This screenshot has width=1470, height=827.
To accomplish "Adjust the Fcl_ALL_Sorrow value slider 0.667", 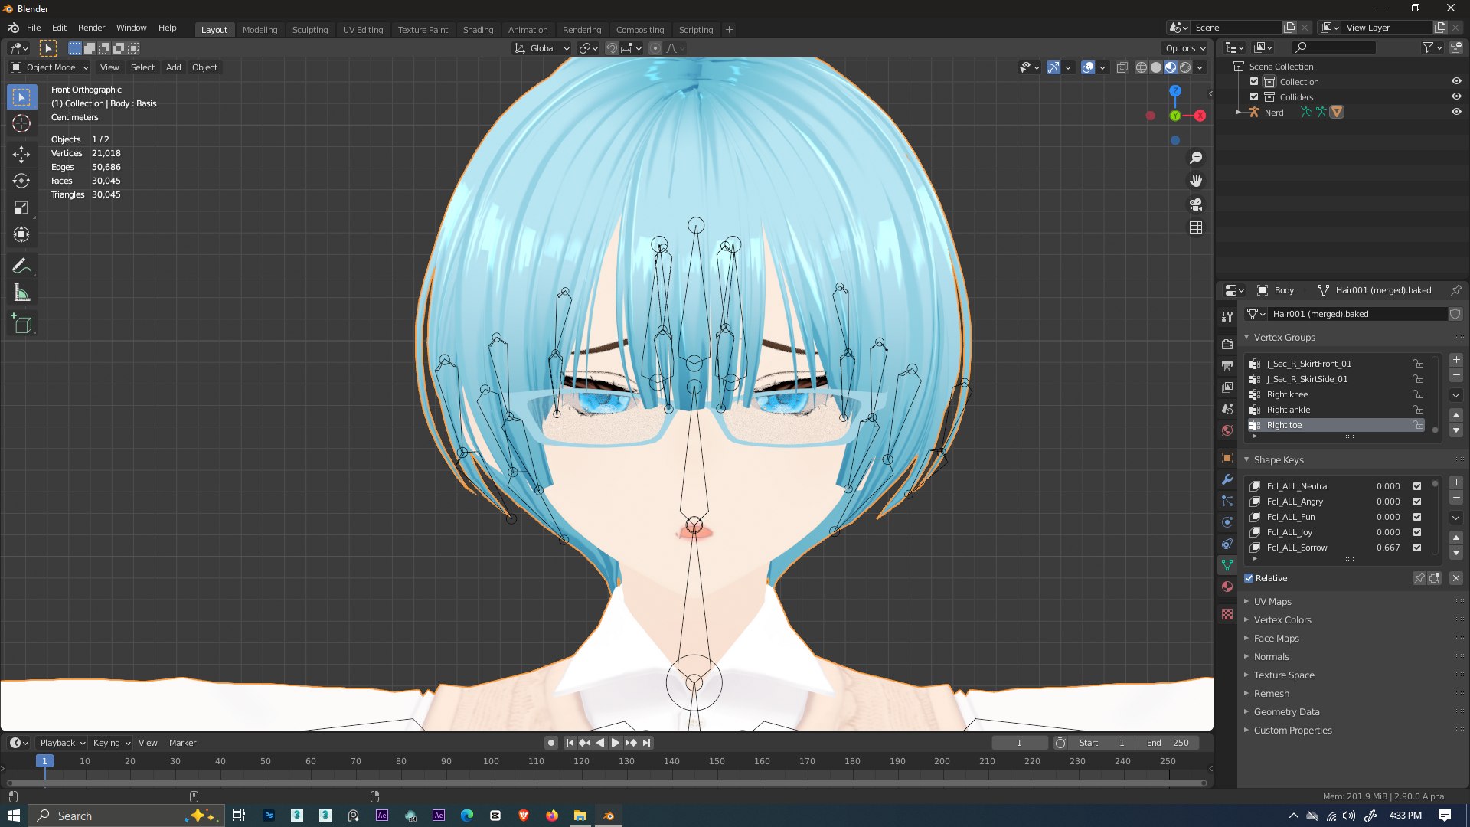I will point(1387,548).
